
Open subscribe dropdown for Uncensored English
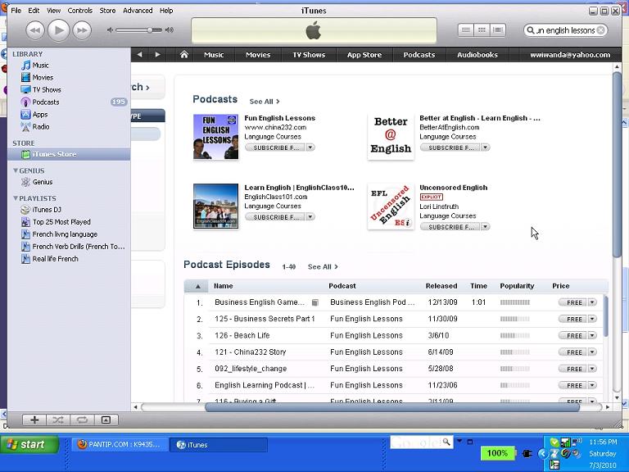[486, 227]
